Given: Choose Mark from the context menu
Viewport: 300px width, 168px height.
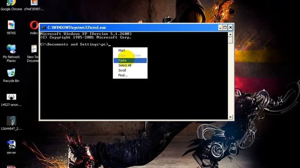Looking at the screenshot, I should [130, 50].
